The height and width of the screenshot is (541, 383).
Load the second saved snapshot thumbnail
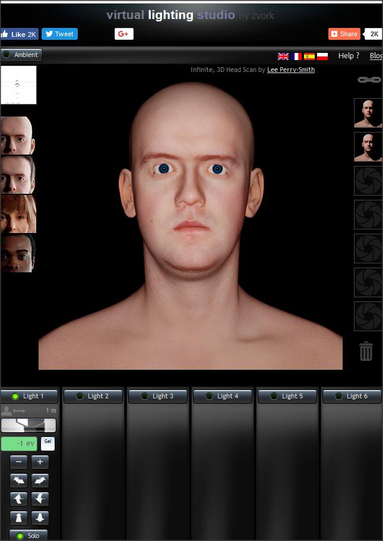[x=368, y=147]
